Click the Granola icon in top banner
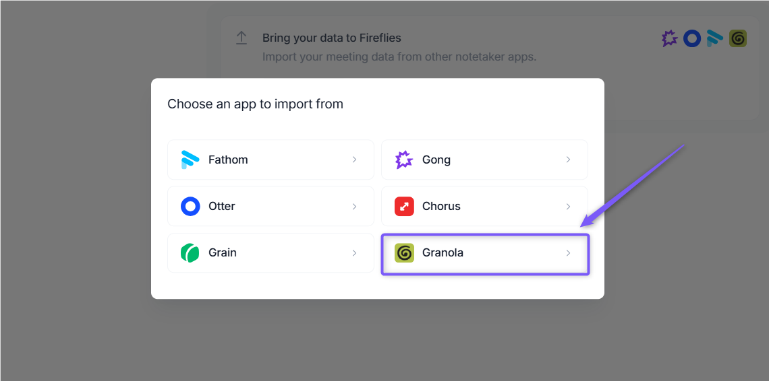 [x=737, y=38]
